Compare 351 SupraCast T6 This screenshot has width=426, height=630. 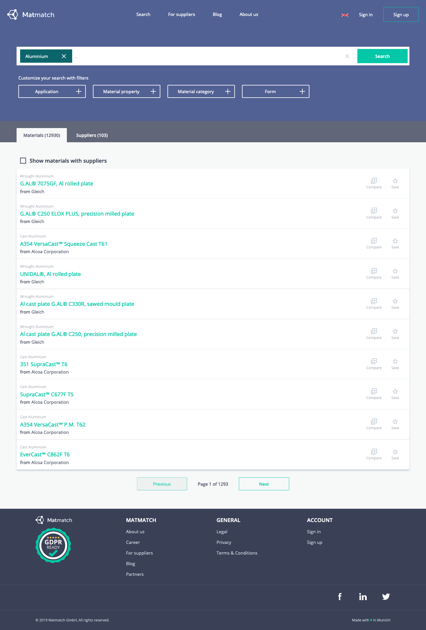[374, 364]
